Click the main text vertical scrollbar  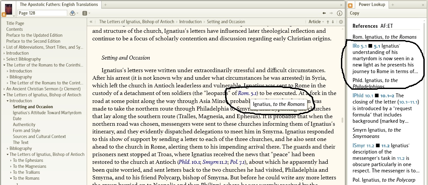[x=343, y=120]
